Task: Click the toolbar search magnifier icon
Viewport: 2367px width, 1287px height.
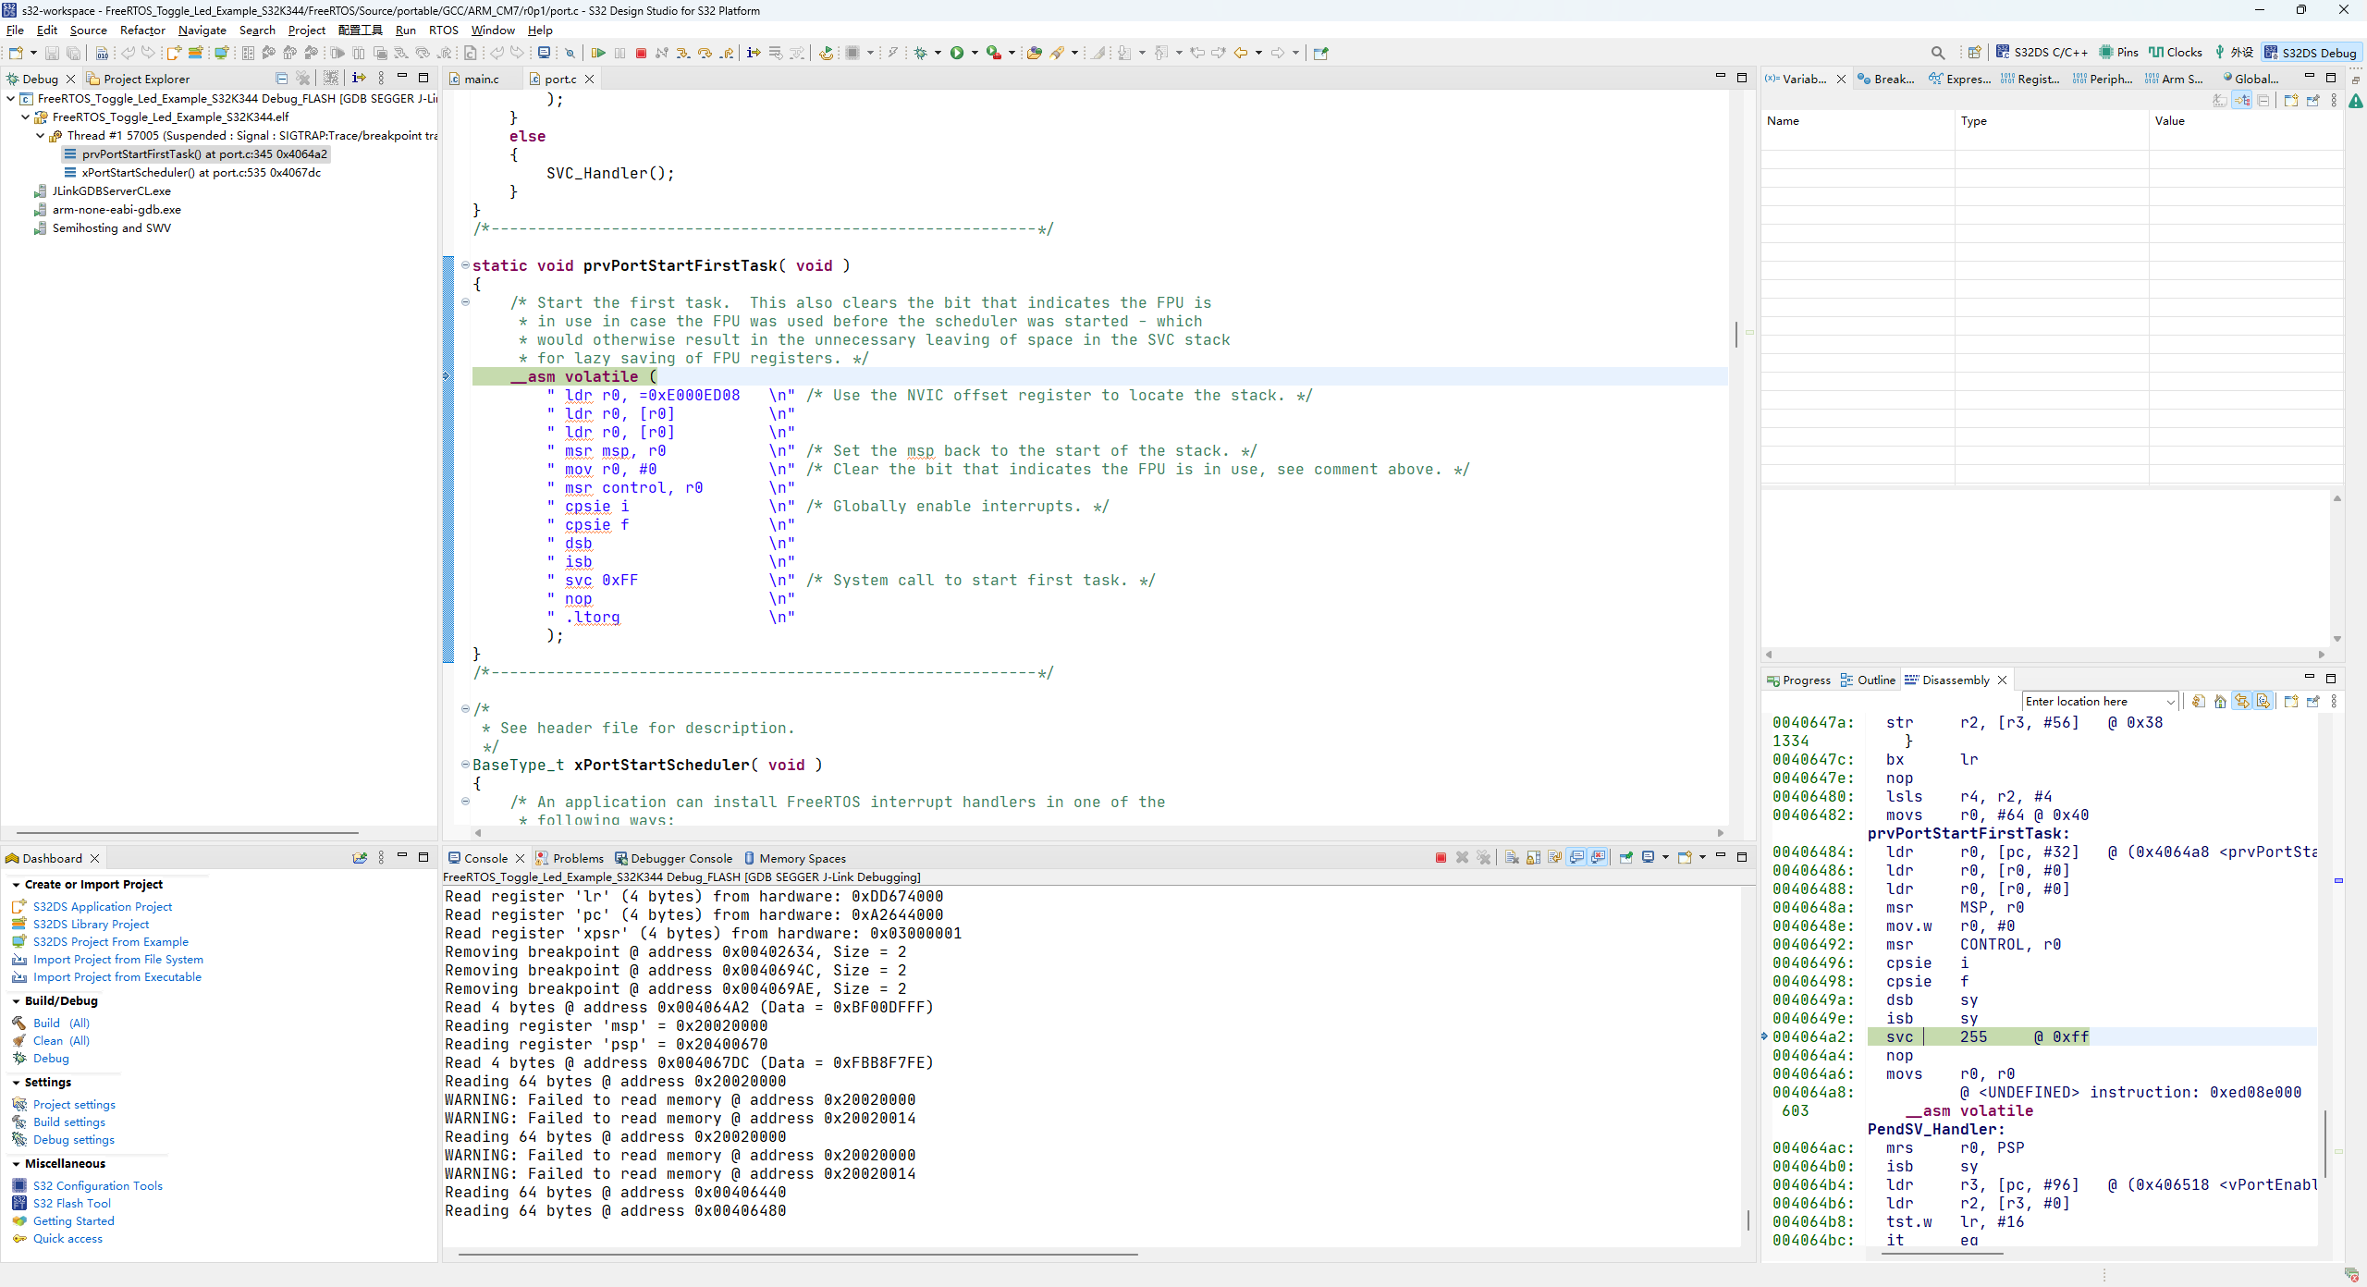Action: pos(1938,53)
